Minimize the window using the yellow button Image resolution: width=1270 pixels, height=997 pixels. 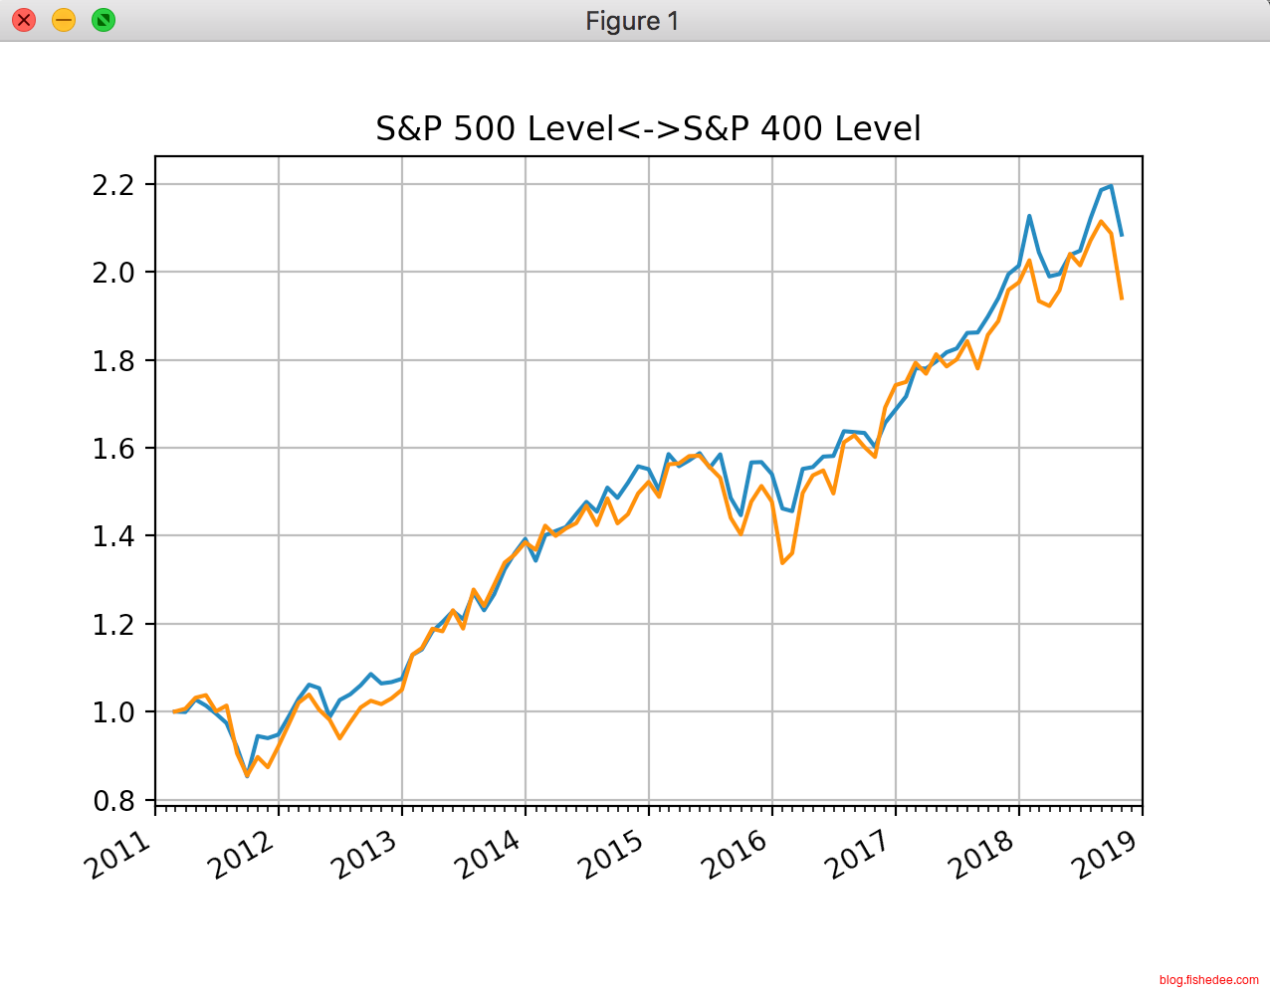click(x=64, y=20)
